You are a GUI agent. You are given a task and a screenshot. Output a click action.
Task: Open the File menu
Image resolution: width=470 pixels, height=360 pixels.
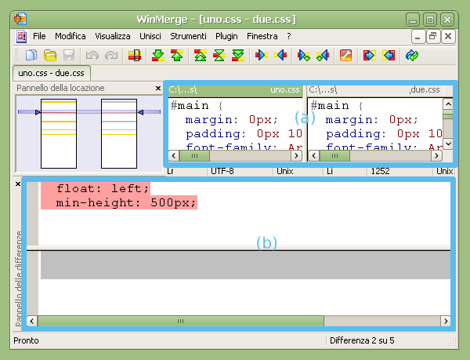[x=39, y=36]
